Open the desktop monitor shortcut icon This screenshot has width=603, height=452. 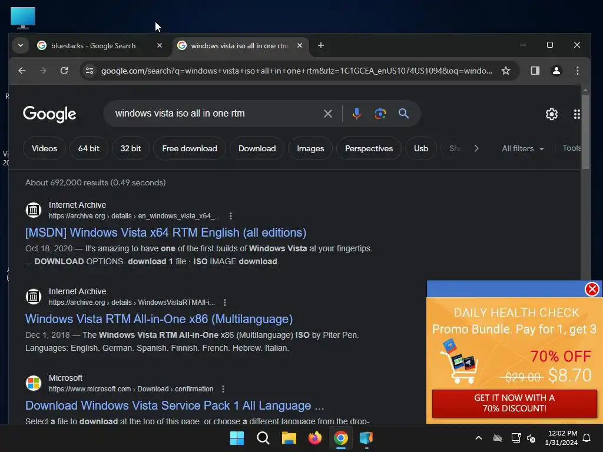tap(23, 18)
